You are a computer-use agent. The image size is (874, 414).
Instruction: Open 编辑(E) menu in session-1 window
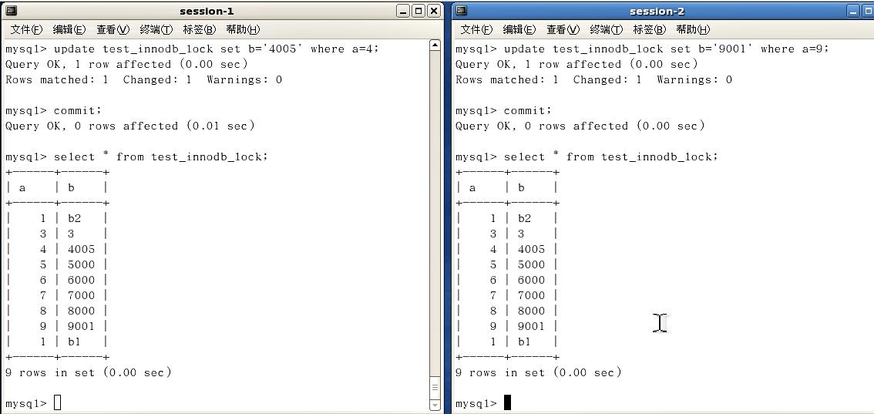point(69,29)
